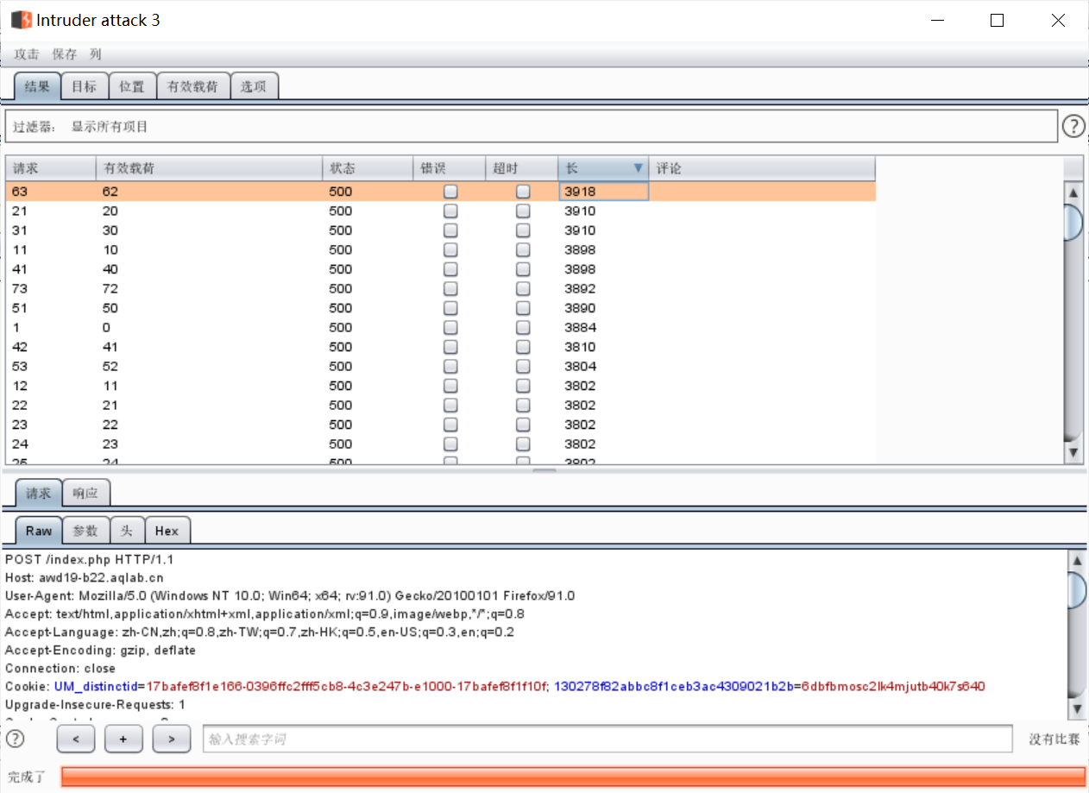Switch to the Raw view tab

coord(39,531)
